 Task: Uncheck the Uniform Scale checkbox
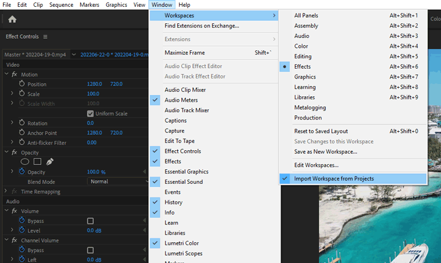coord(91,113)
